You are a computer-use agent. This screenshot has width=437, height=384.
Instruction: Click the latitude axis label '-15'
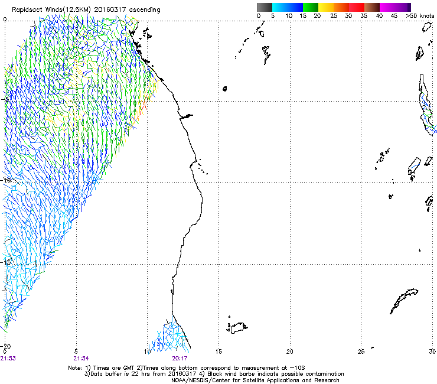pos(6,262)
